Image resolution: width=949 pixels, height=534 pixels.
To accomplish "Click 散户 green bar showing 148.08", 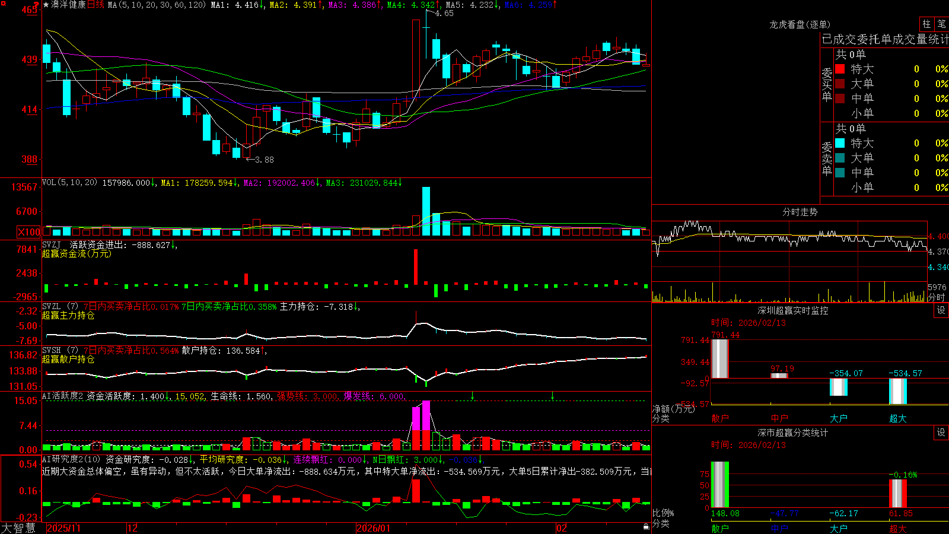I will [720, 485].
